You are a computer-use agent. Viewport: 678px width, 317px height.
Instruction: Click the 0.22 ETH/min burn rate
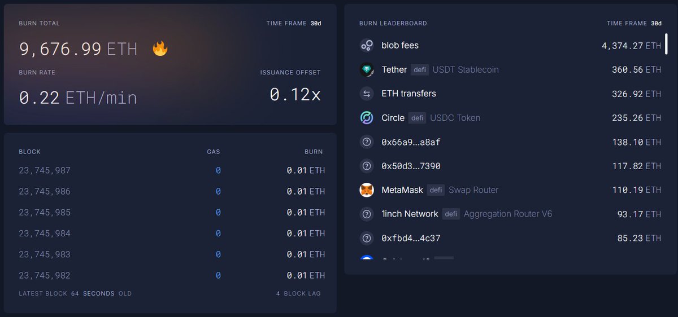tap(78, 98)
